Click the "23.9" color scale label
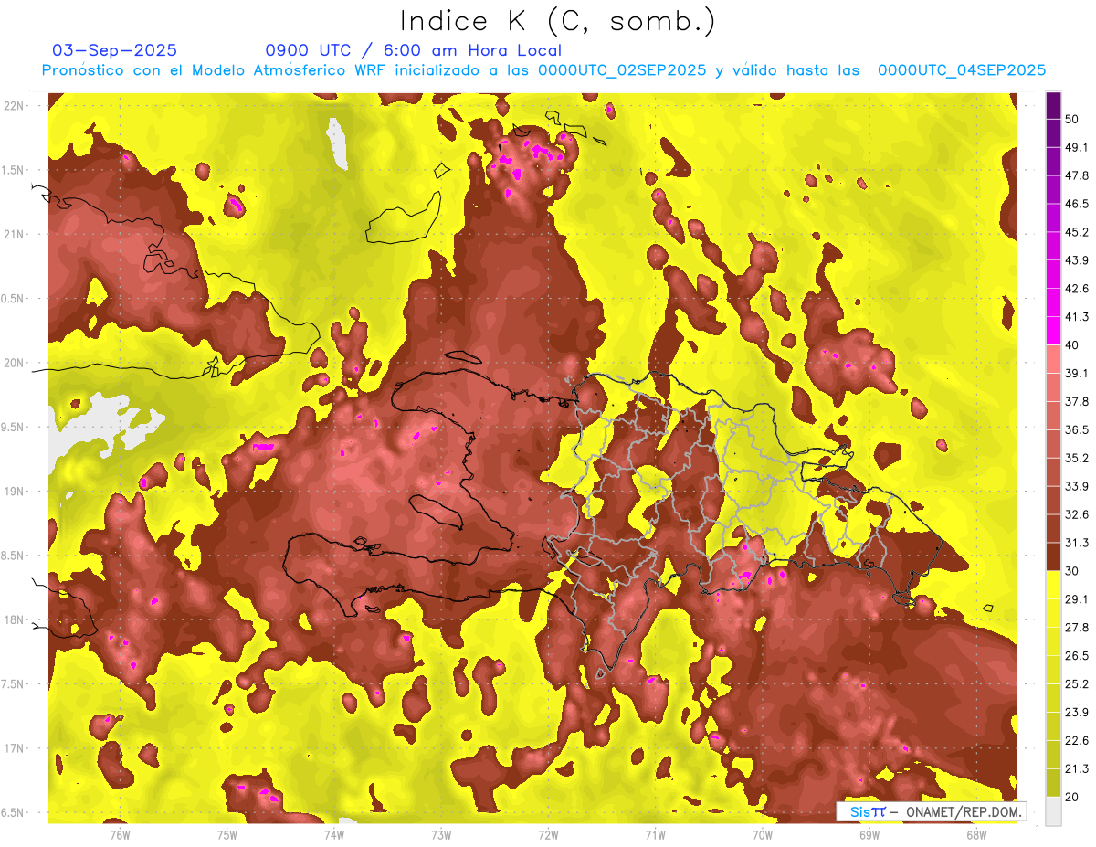 click(1076, 713)
